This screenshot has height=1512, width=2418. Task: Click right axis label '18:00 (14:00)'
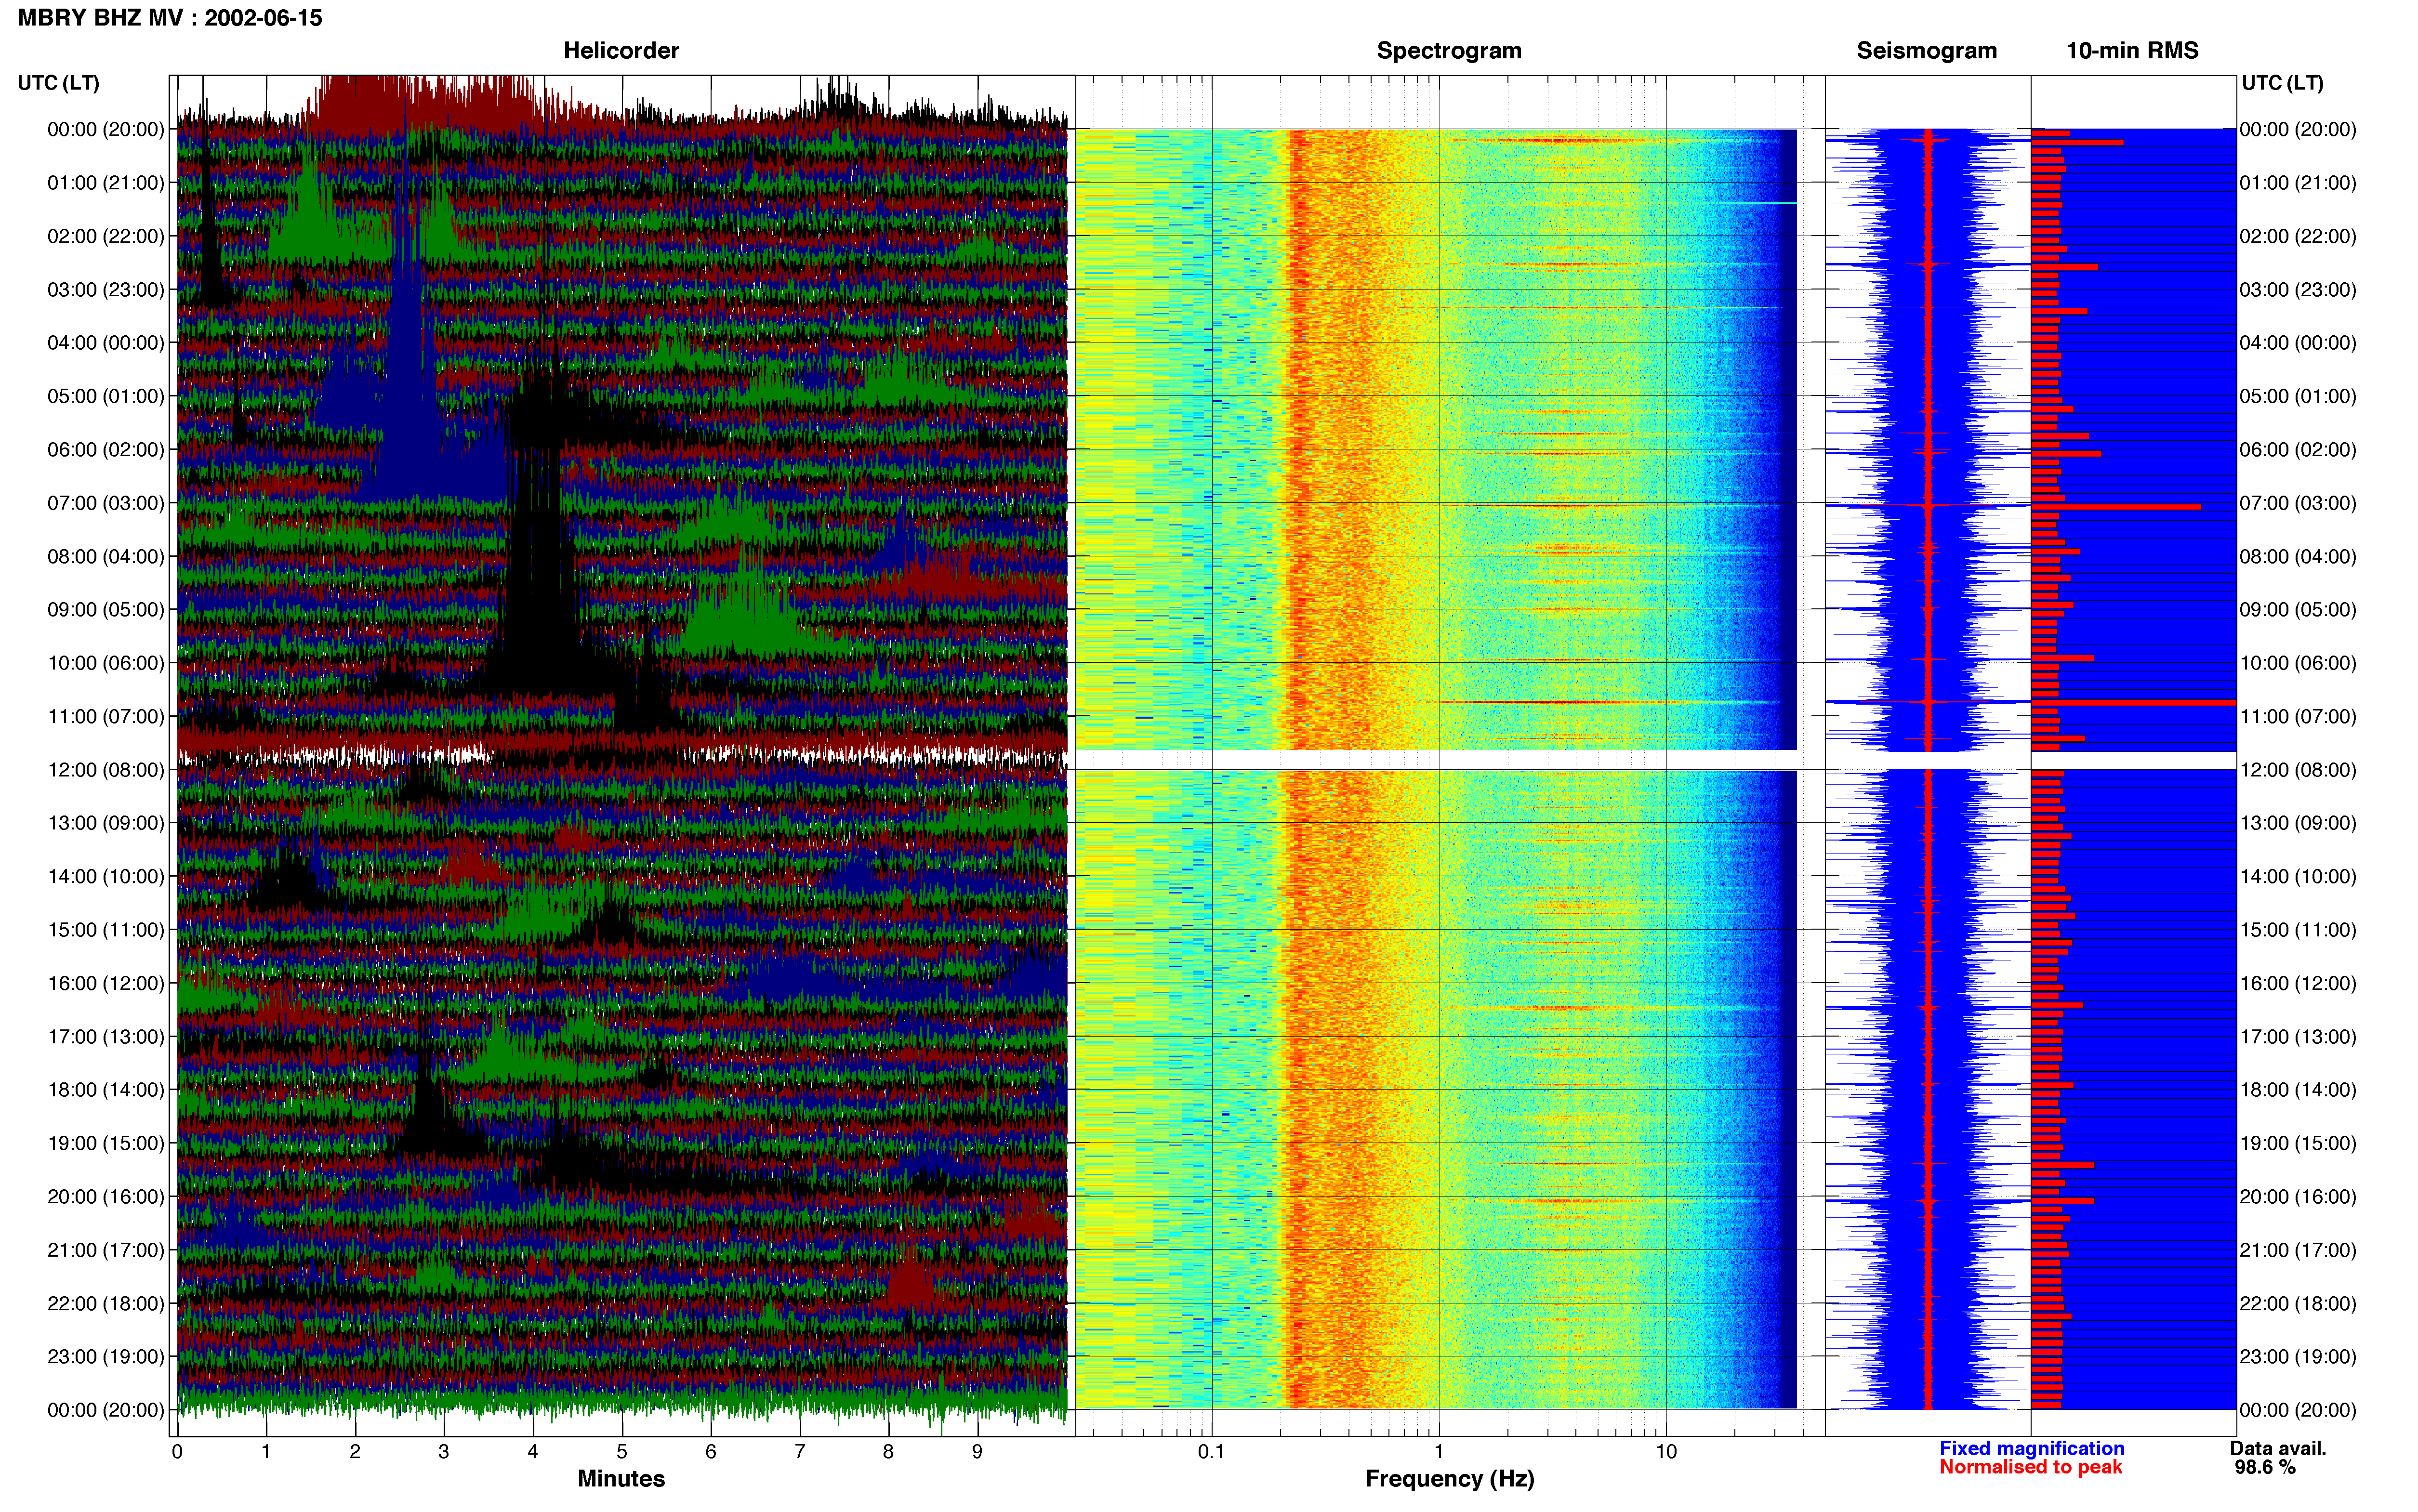[x=2298, y=1090]
